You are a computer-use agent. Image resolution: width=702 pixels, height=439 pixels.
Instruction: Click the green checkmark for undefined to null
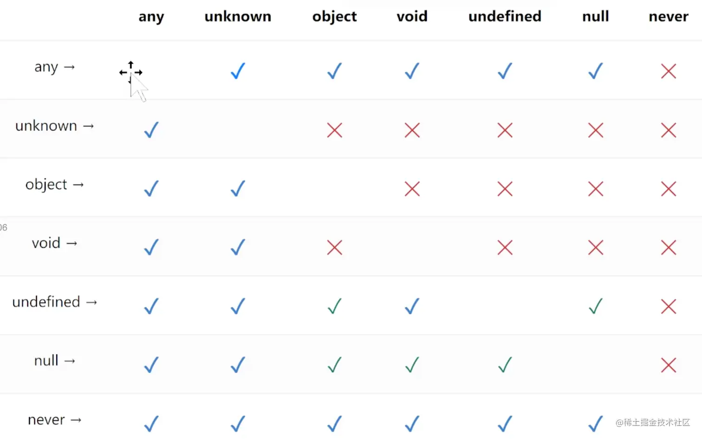pyautogui.click(x=595, y=306)
